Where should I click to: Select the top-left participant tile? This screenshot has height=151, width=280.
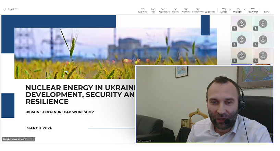(242, 24)
